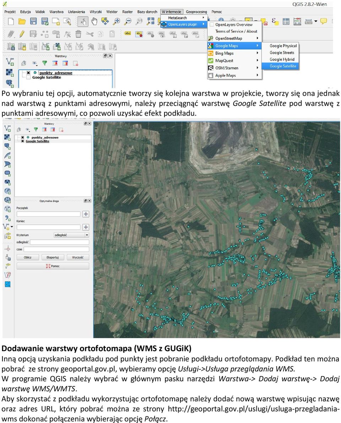Open the Projekt menu

(x=10, y=12)
